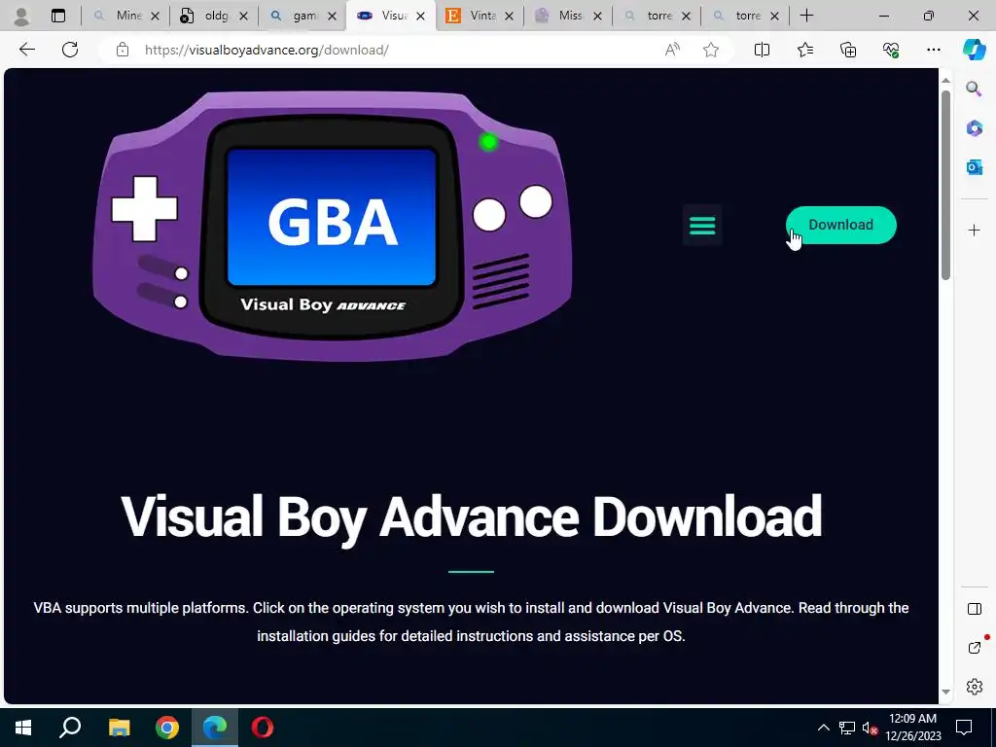Open Read aloud feature
The width and height of the screenshot is (996, 747).
click(672, 50)
